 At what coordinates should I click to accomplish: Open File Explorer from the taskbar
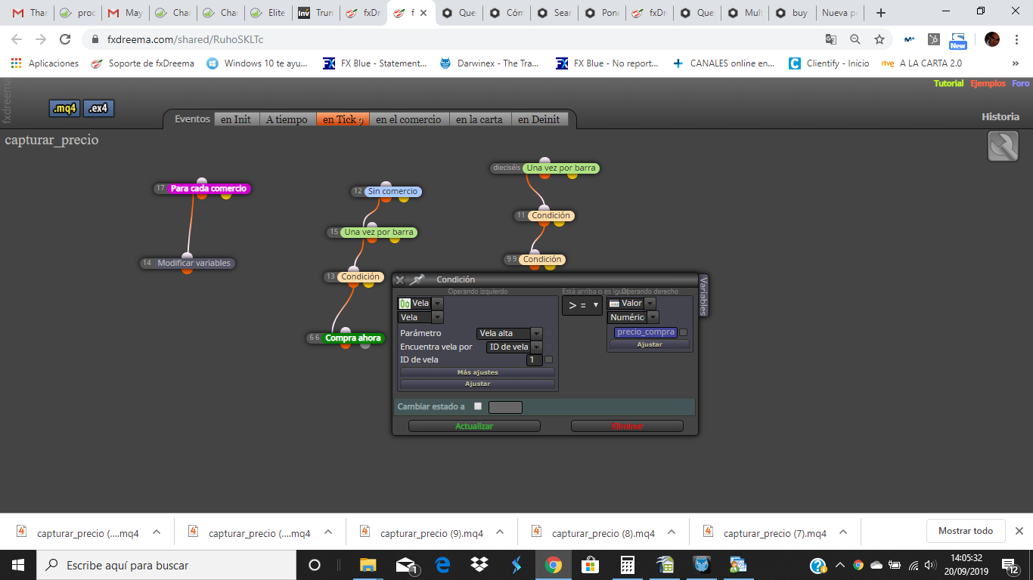tap(368, 565)
